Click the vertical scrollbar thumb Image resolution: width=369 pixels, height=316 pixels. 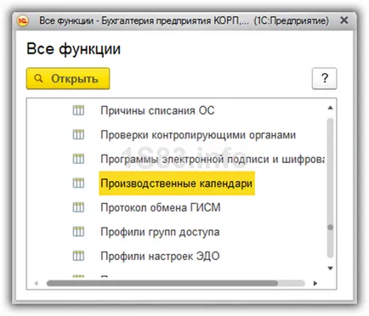click(330, 228)
